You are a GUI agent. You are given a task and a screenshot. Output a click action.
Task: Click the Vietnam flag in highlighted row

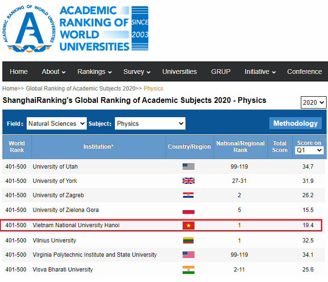tap(188, 225)
